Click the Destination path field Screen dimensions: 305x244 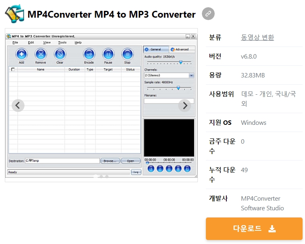[x=62, y=161]
